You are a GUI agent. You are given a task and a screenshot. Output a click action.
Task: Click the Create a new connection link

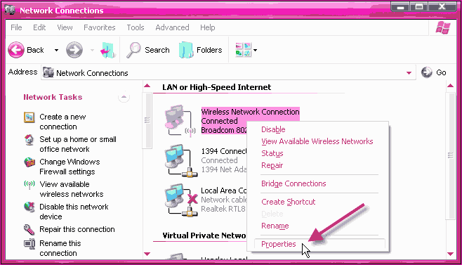pyautogui.click(x=62, y=122)
